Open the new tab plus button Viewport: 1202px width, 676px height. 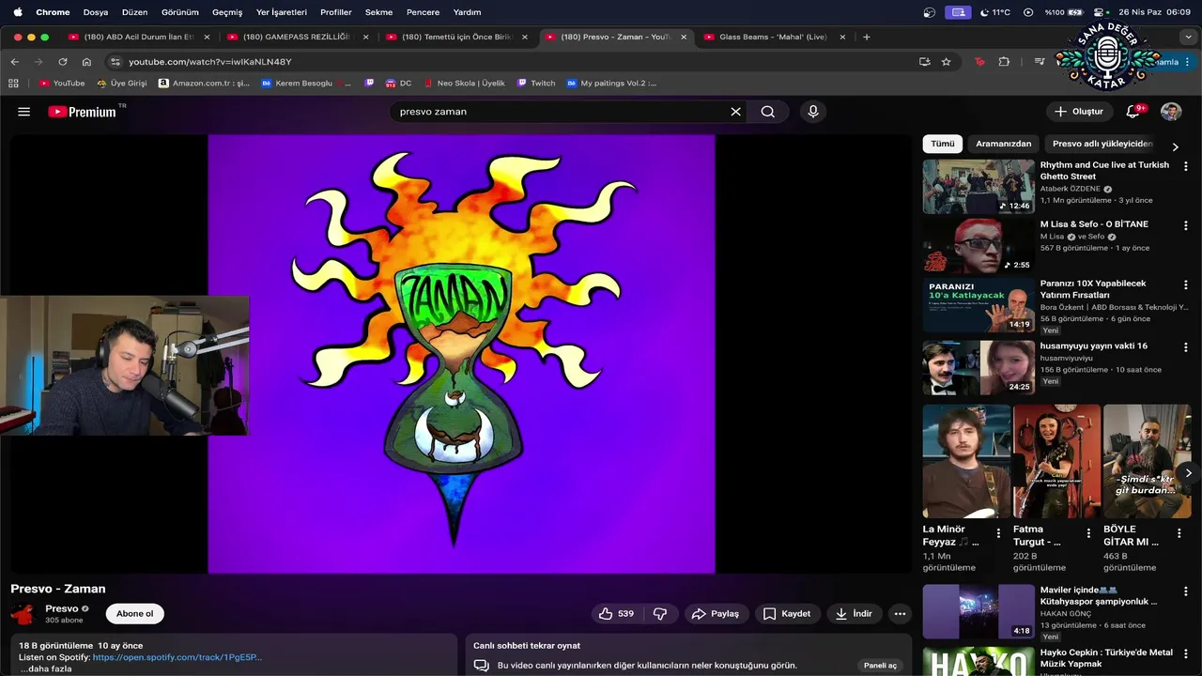click(866, 38)
